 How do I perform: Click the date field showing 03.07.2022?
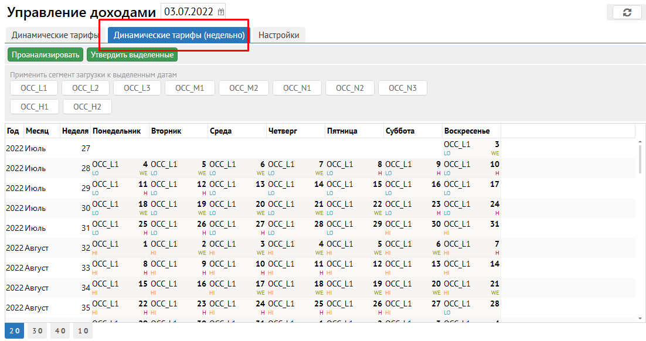tap(189, 12)
